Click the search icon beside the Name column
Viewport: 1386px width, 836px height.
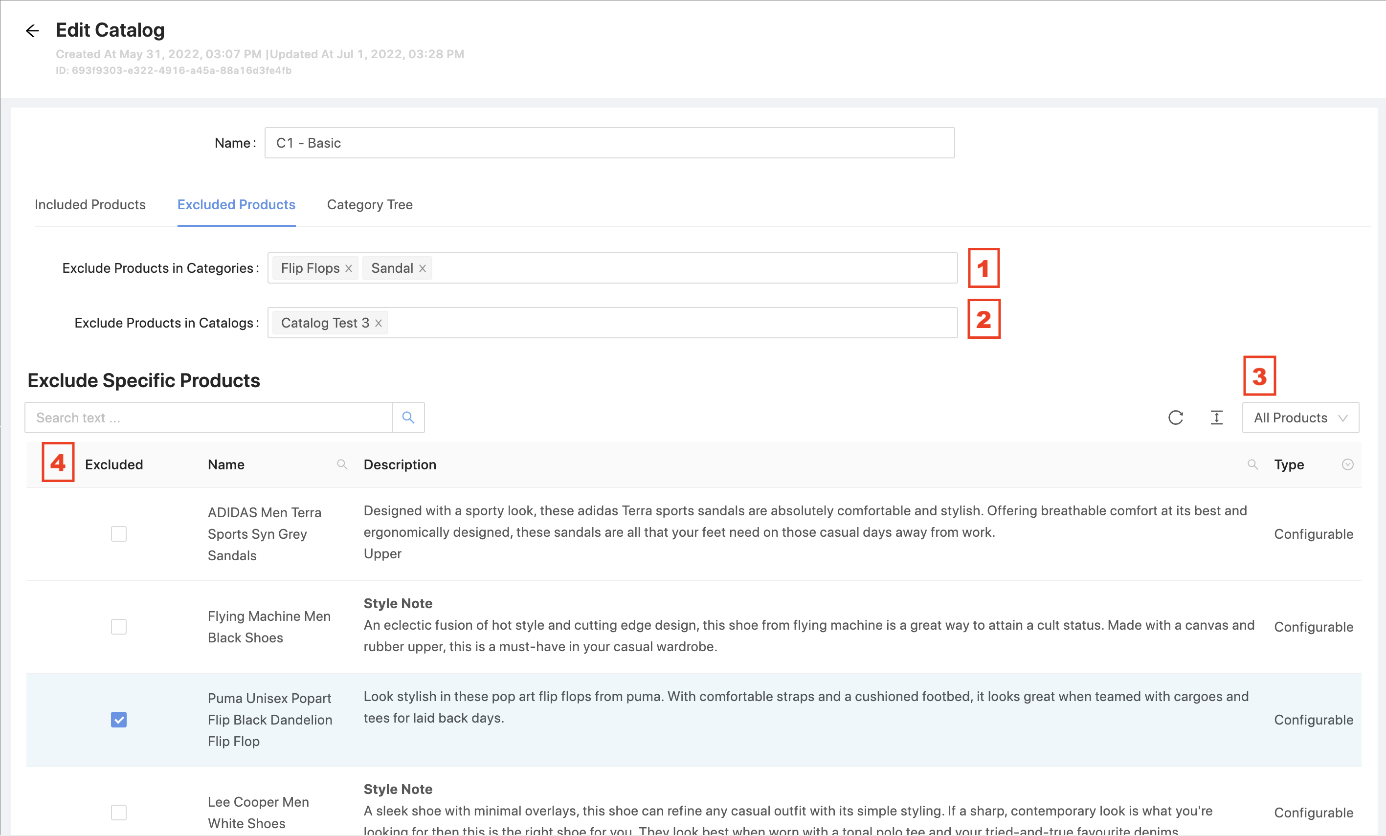tap(342, 465)
